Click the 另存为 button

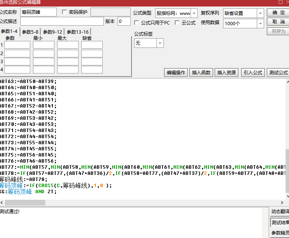[x=278, y=31]
